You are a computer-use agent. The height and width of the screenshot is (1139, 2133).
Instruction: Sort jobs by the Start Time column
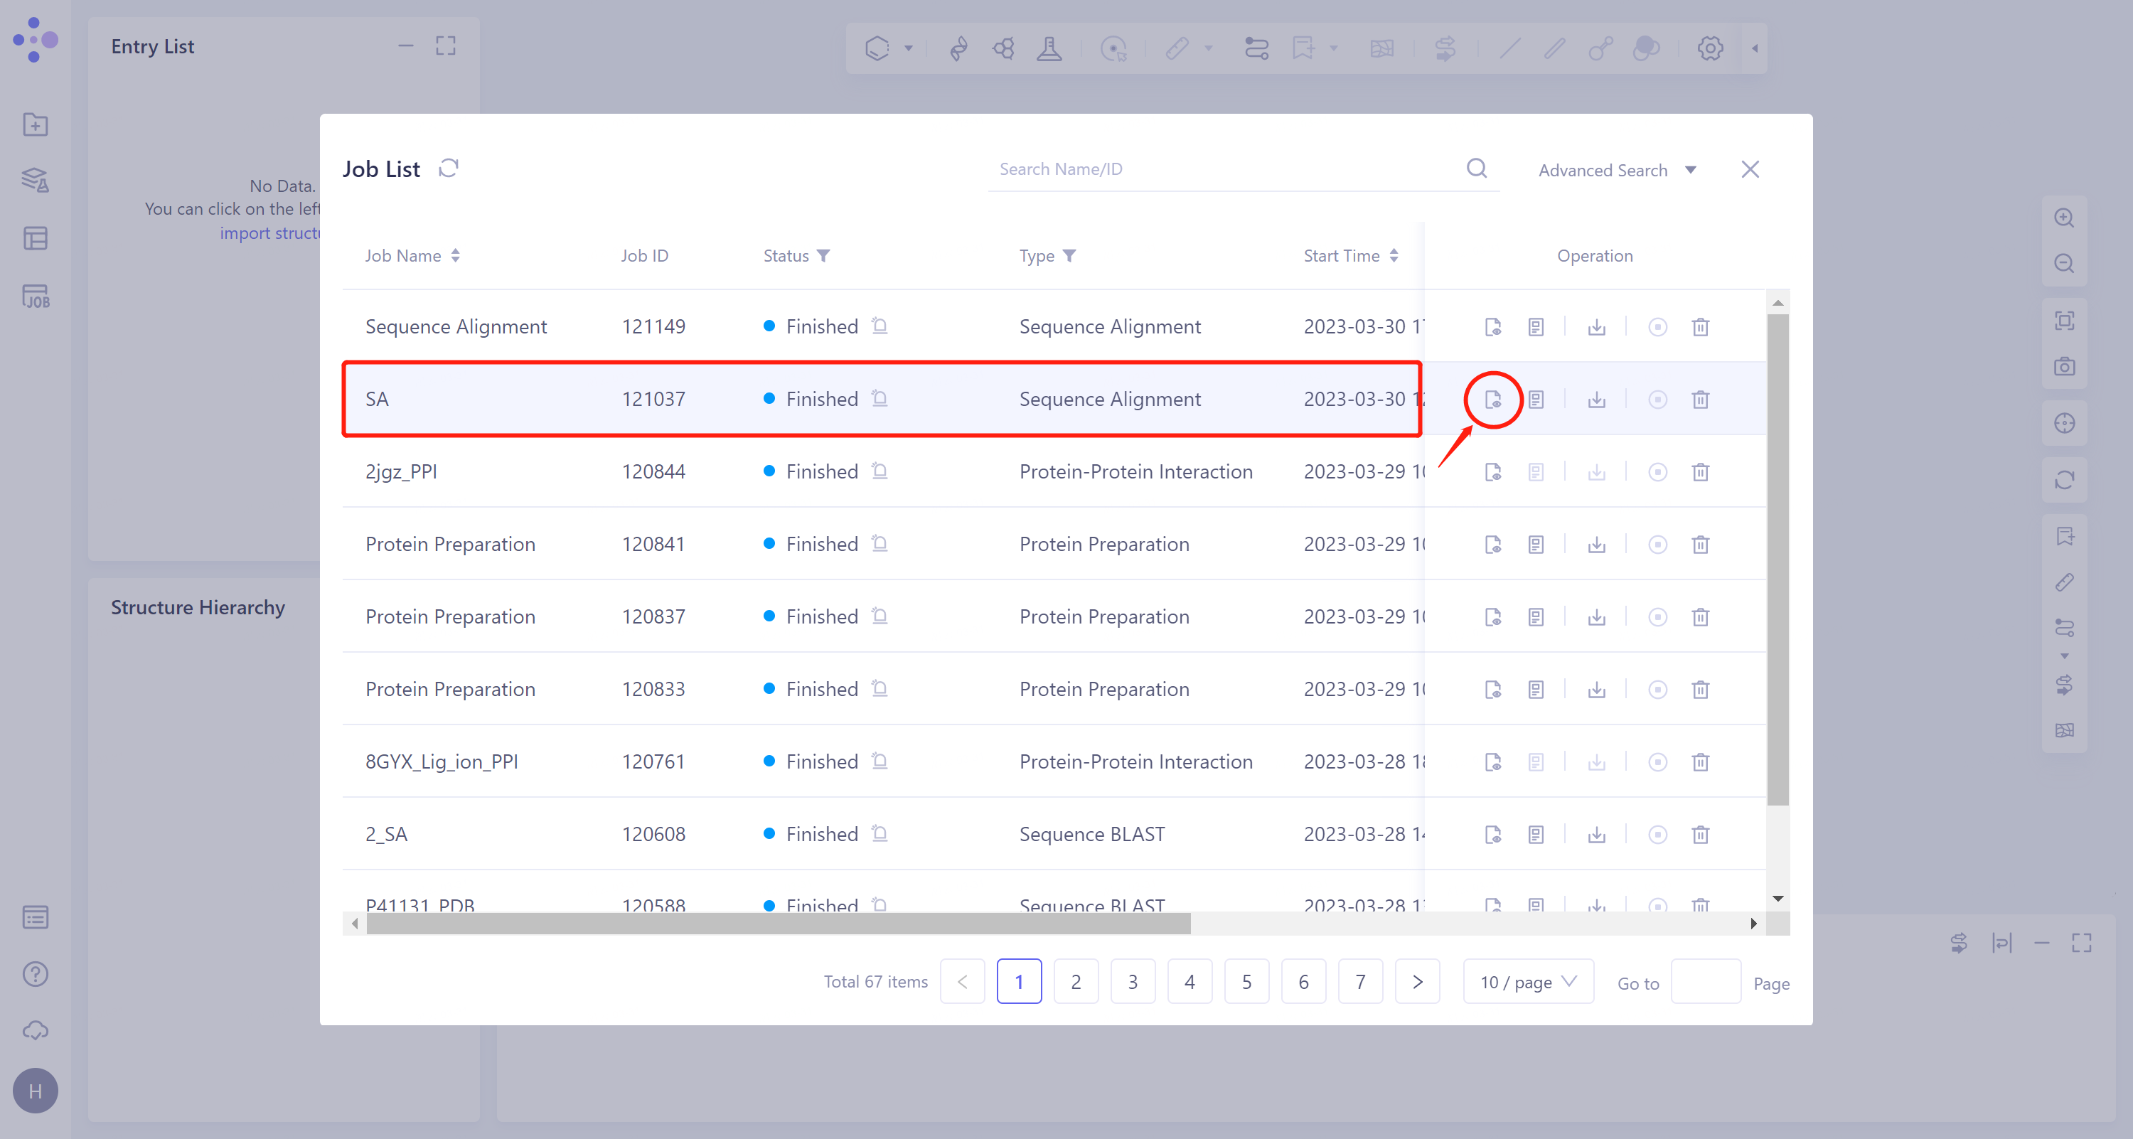click(x=1394, y=256)
